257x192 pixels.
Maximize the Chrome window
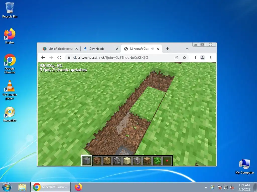click(x=202, y=44)
